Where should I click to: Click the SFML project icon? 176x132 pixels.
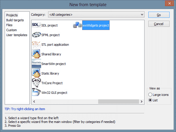tap(36, 35)
